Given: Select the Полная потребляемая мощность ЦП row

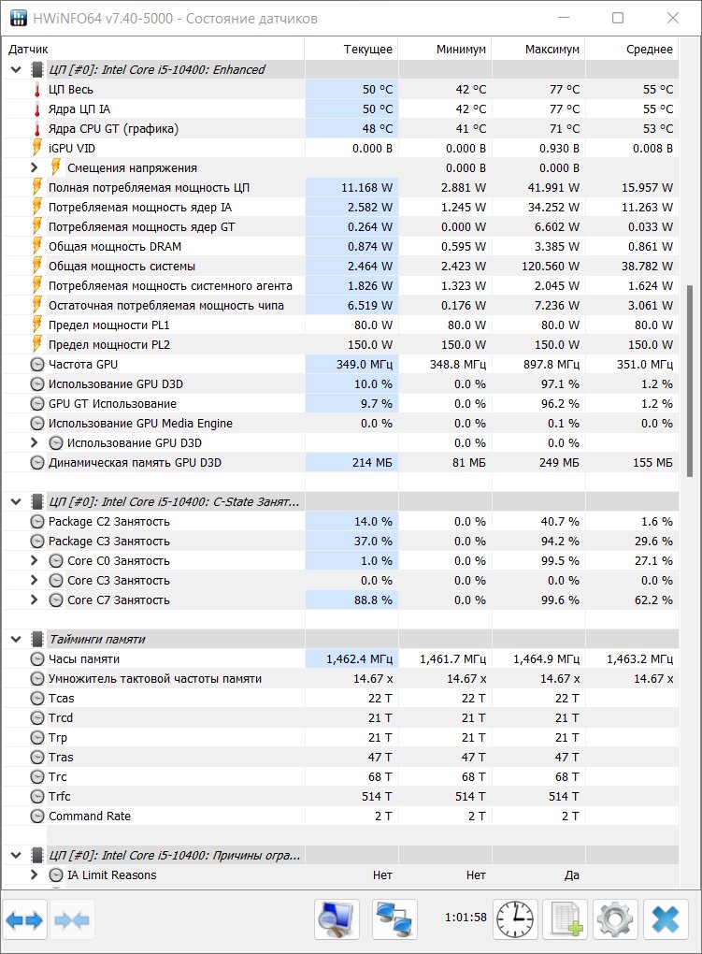Looking at the screenshot, I should (x=340, y=187).
